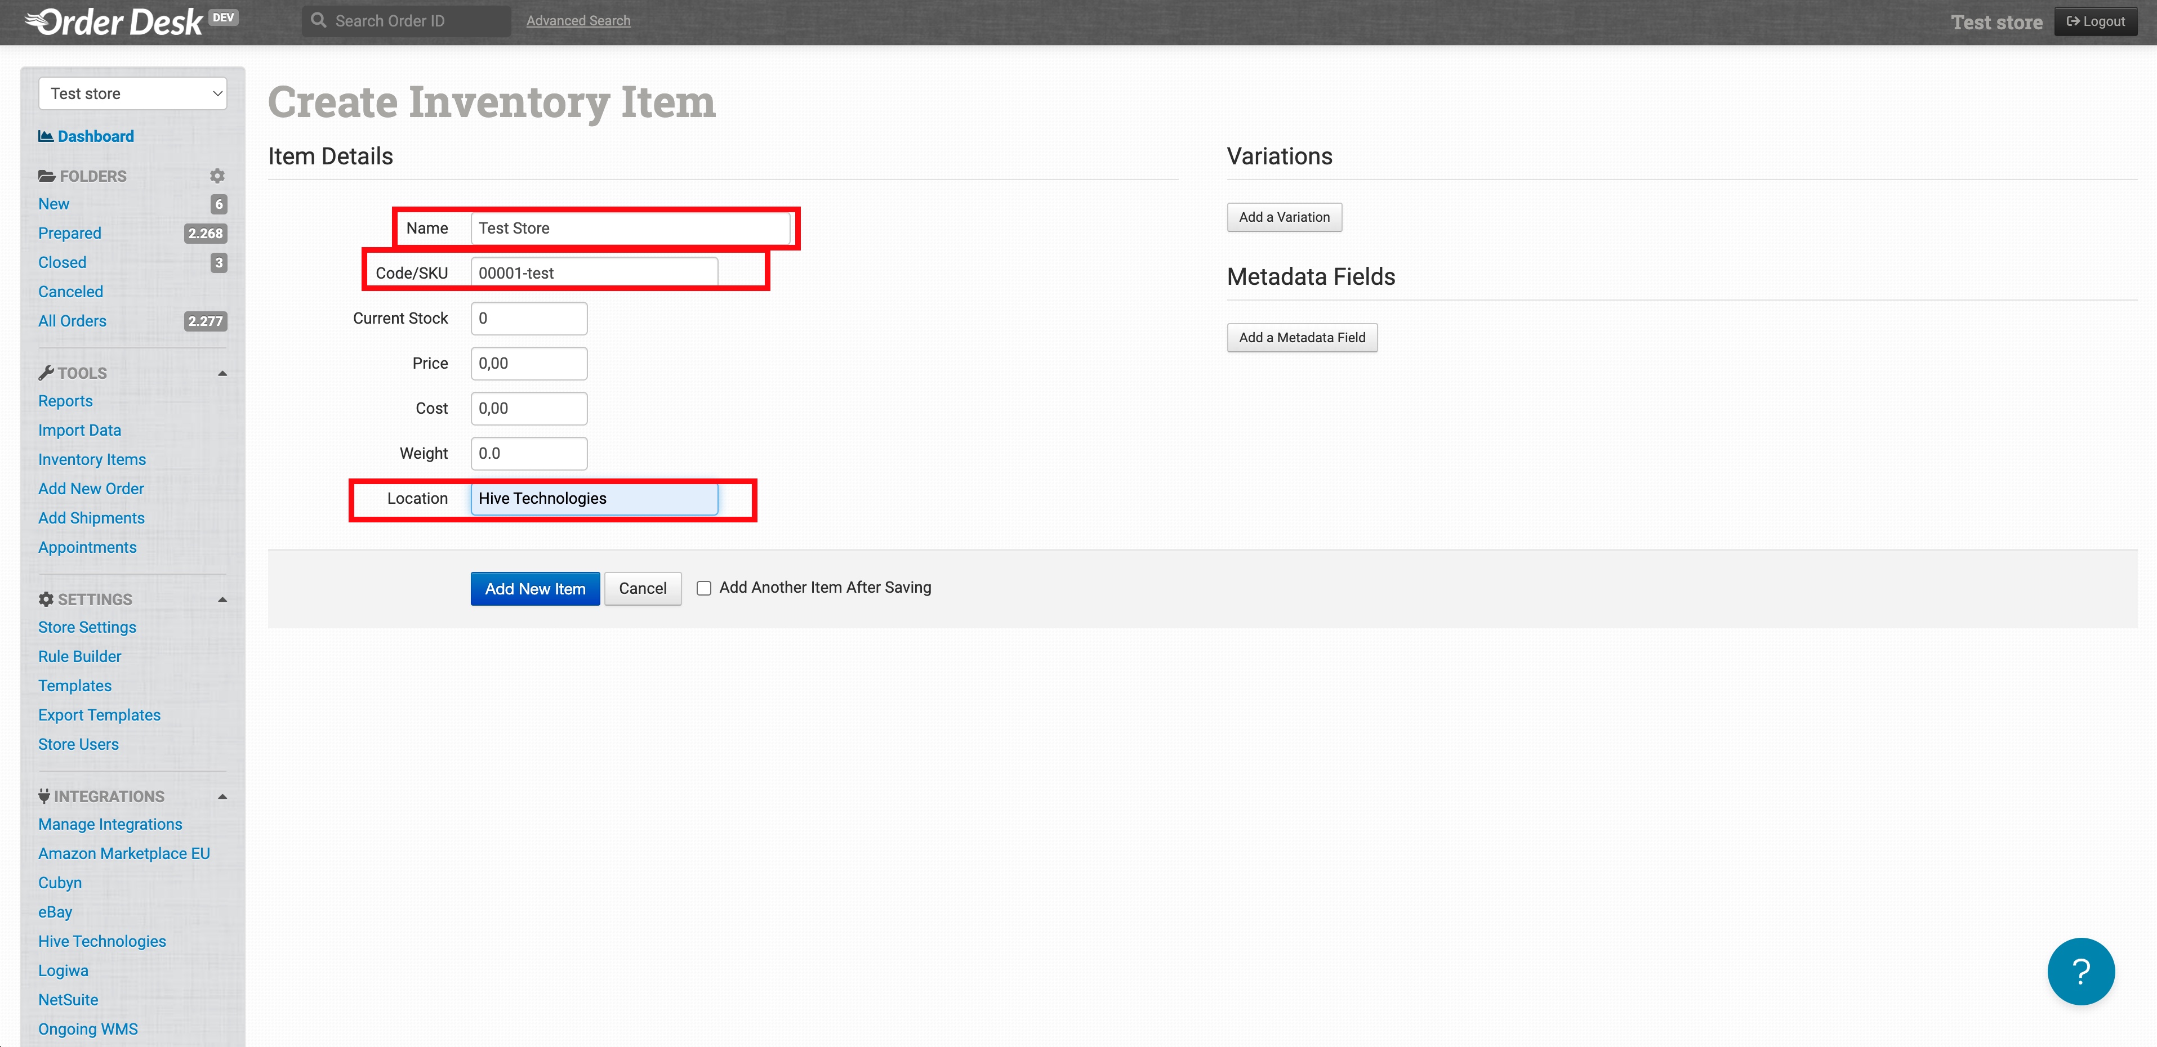Collapse the Tools sidebar section

point(222,373)
